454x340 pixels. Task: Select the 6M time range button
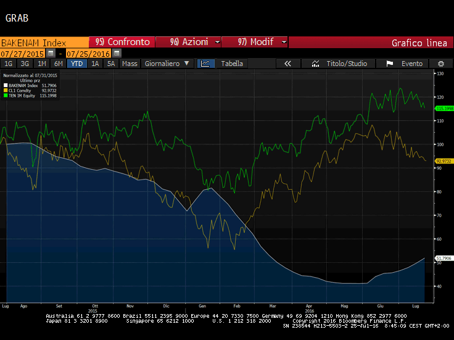(x=59, y=64)
